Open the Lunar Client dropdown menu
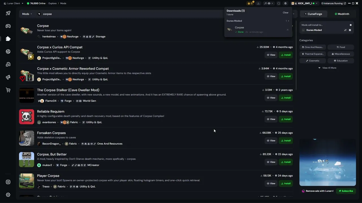The image size is (362, 203). 14,3
